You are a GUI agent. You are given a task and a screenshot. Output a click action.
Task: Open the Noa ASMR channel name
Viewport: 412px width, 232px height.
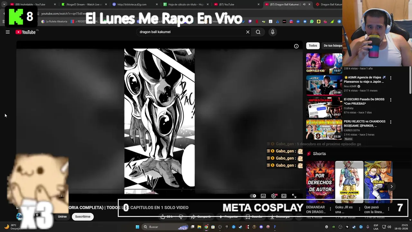[x=350, y=86]
